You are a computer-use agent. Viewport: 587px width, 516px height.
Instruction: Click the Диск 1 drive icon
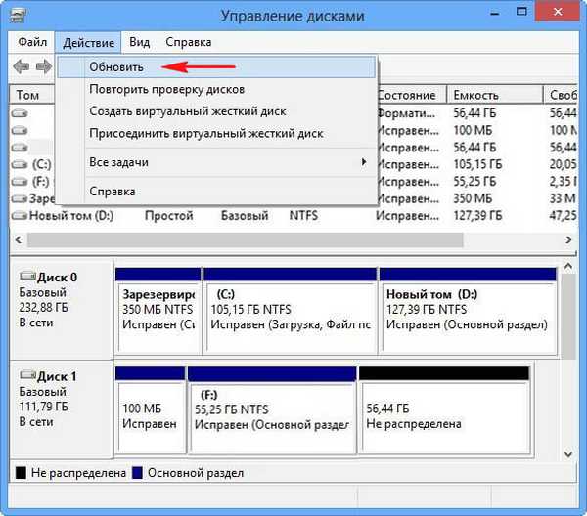[x=27, y=376]
